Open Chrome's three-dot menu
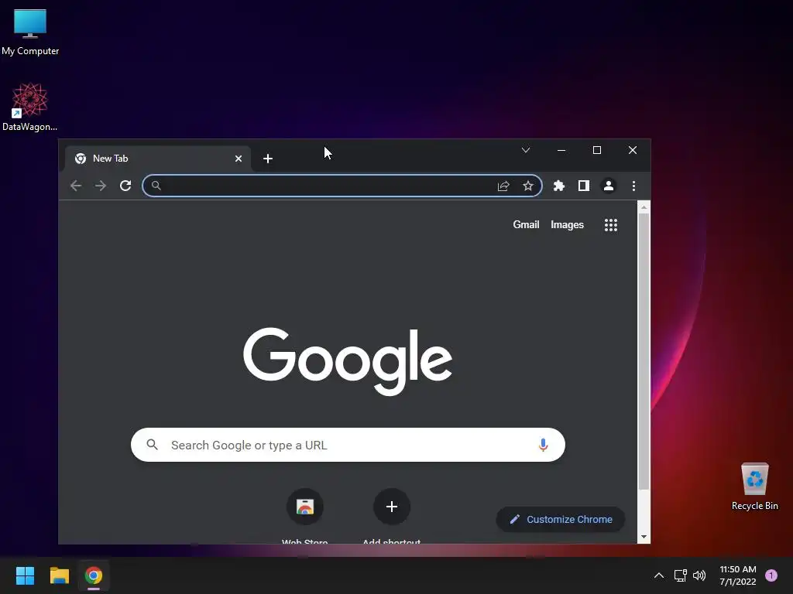793x594 pixels. (633, 186)
